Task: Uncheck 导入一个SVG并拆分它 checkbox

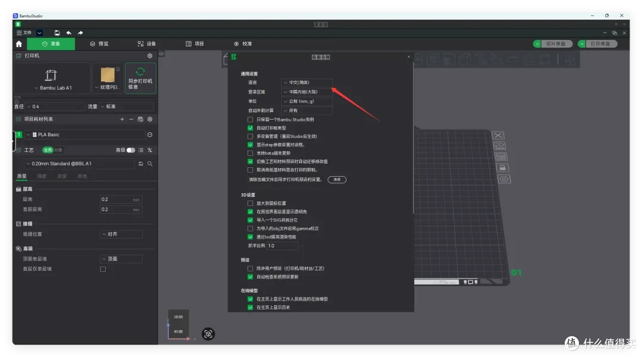Action: click(250, 220)
